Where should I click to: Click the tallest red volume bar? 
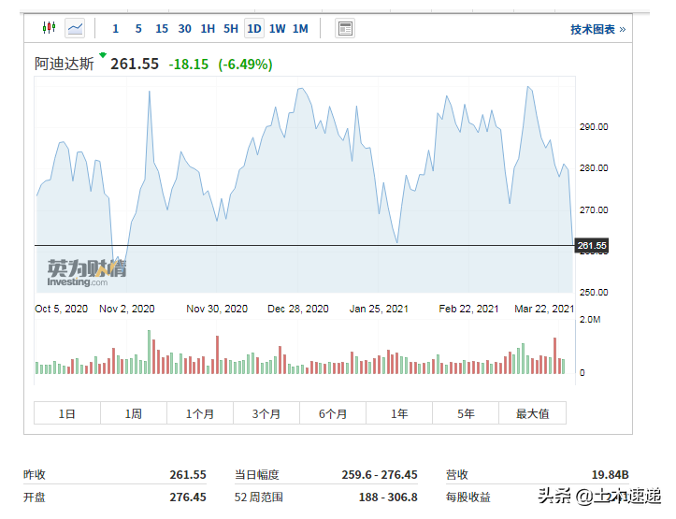click(x=555, y=355)
